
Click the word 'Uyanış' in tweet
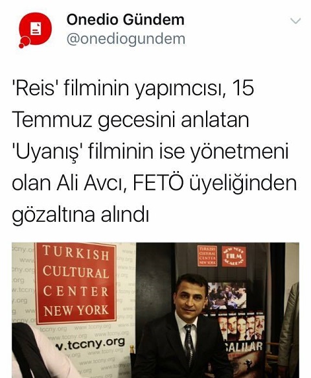(48, 152)
